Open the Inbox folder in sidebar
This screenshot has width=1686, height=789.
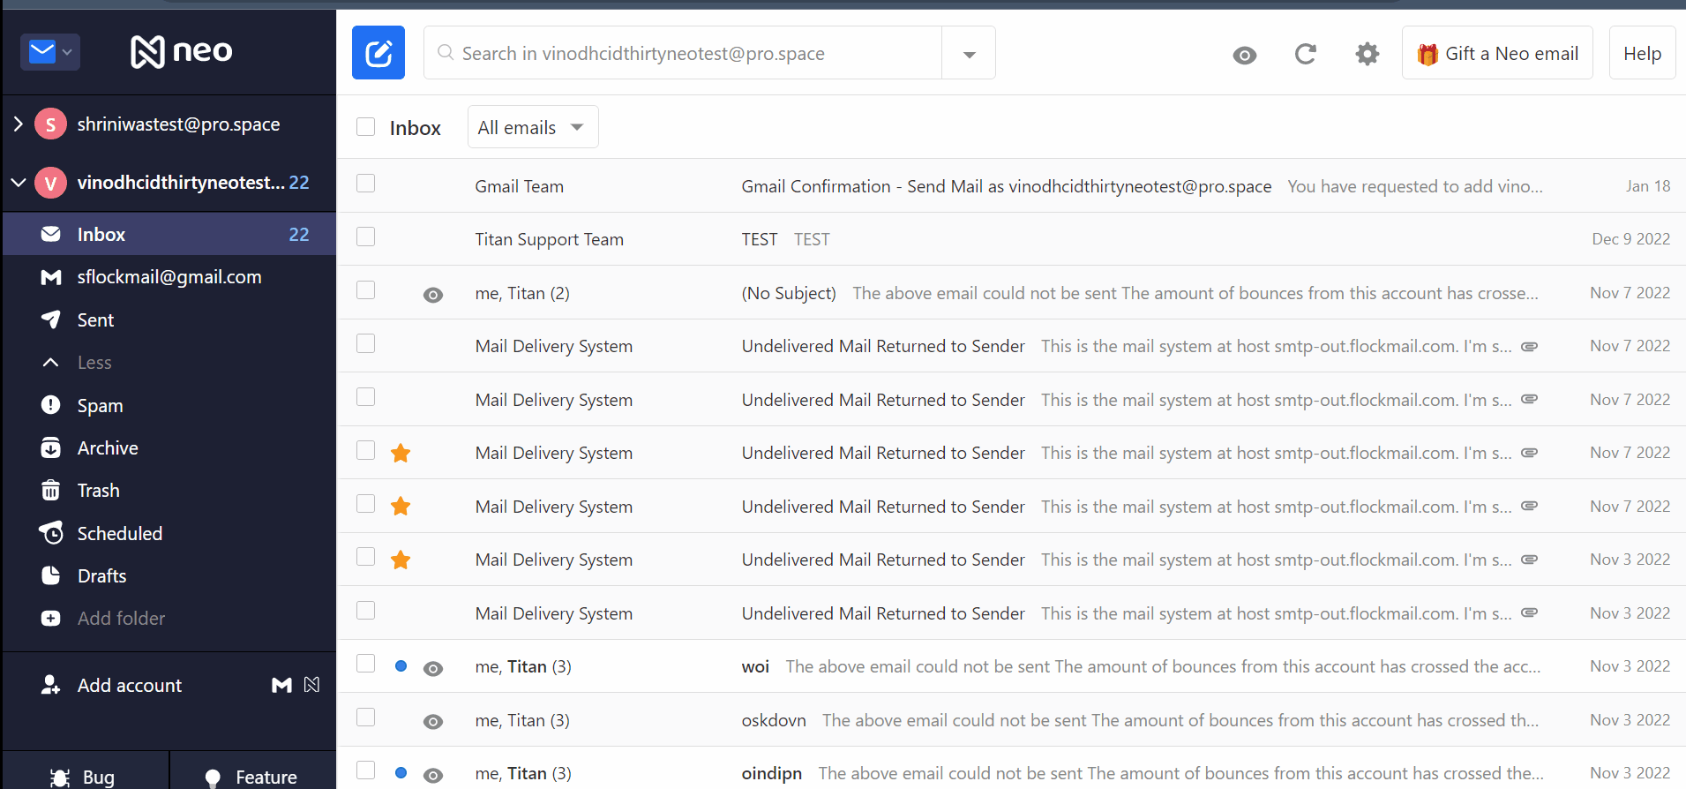point(169,234)
